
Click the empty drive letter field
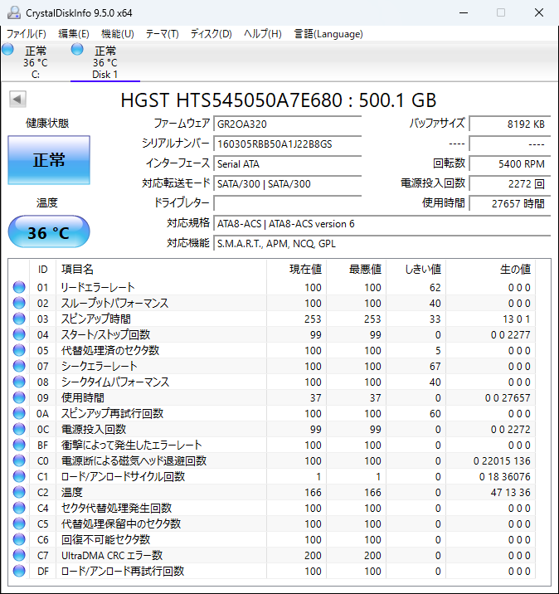point(288,203)
